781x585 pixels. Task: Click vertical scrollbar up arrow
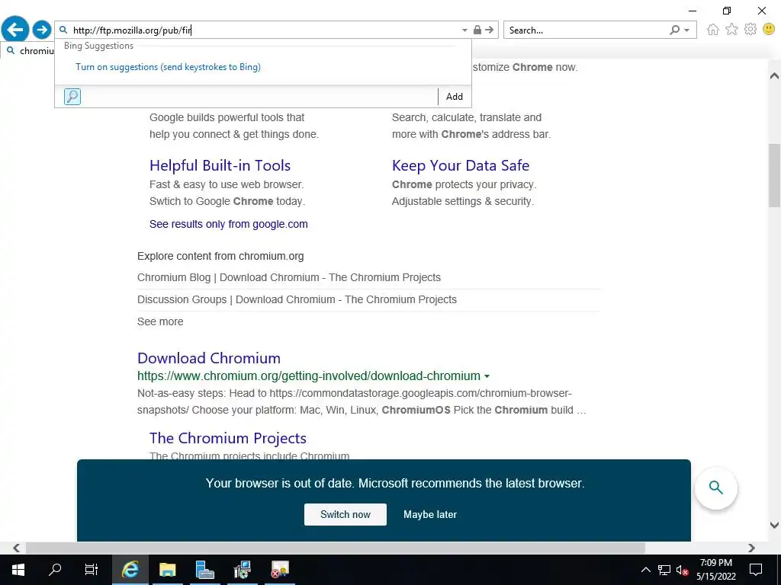tap(774, 75)
